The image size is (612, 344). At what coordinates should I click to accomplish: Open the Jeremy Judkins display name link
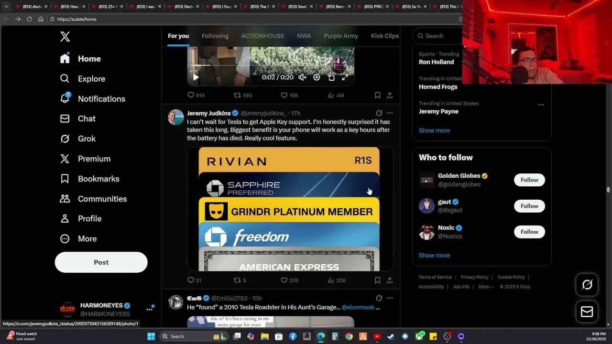click(x=208, y=113)
